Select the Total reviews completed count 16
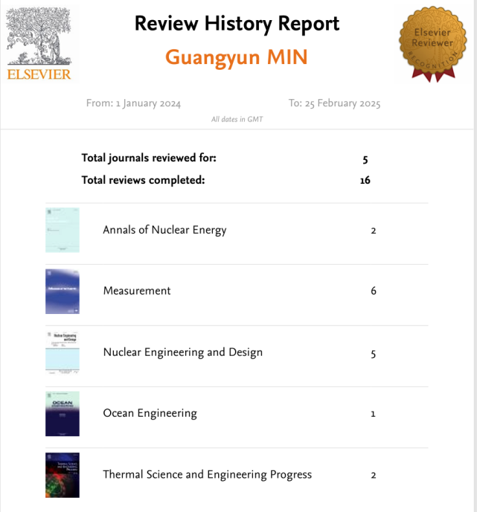Image resolution: width=477 pixels, height=512 pixels. pyautogui.click(x=365, y=180)
